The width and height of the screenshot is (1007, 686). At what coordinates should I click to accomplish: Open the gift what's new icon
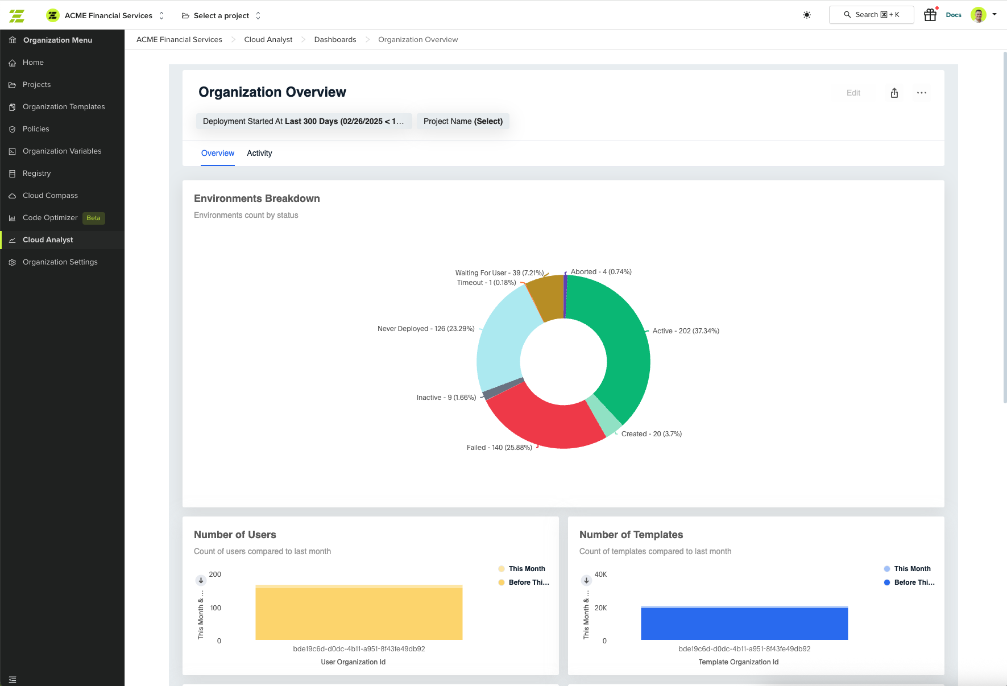point(930,15)
